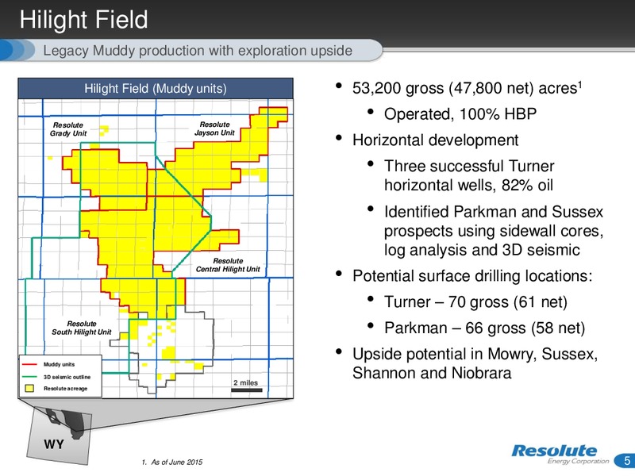Click the '2 miles' scale bar
635x476 pixels.
click(x=247, y=390)
